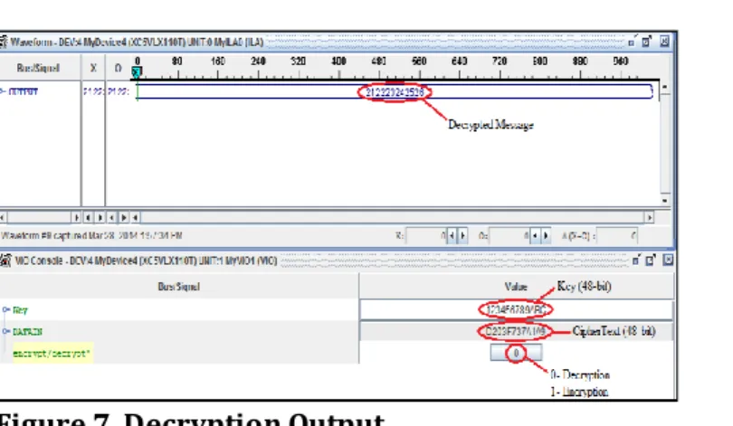Close the Waveform window
Screen dimensions: 733x426
point(664,42)
